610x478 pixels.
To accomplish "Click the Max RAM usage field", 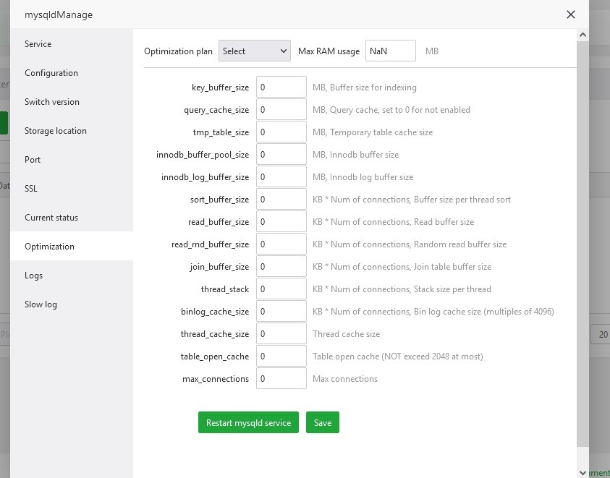I will tap(390, 51).
